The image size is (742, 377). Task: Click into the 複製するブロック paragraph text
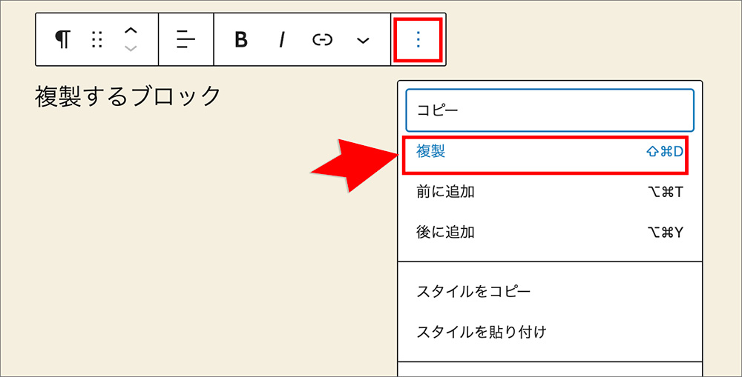click(x=128, y=96)
